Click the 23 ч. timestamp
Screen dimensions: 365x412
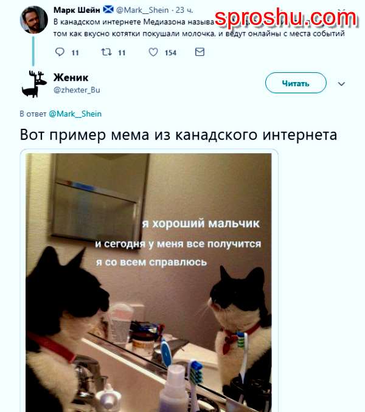click(x=184, y=10)
